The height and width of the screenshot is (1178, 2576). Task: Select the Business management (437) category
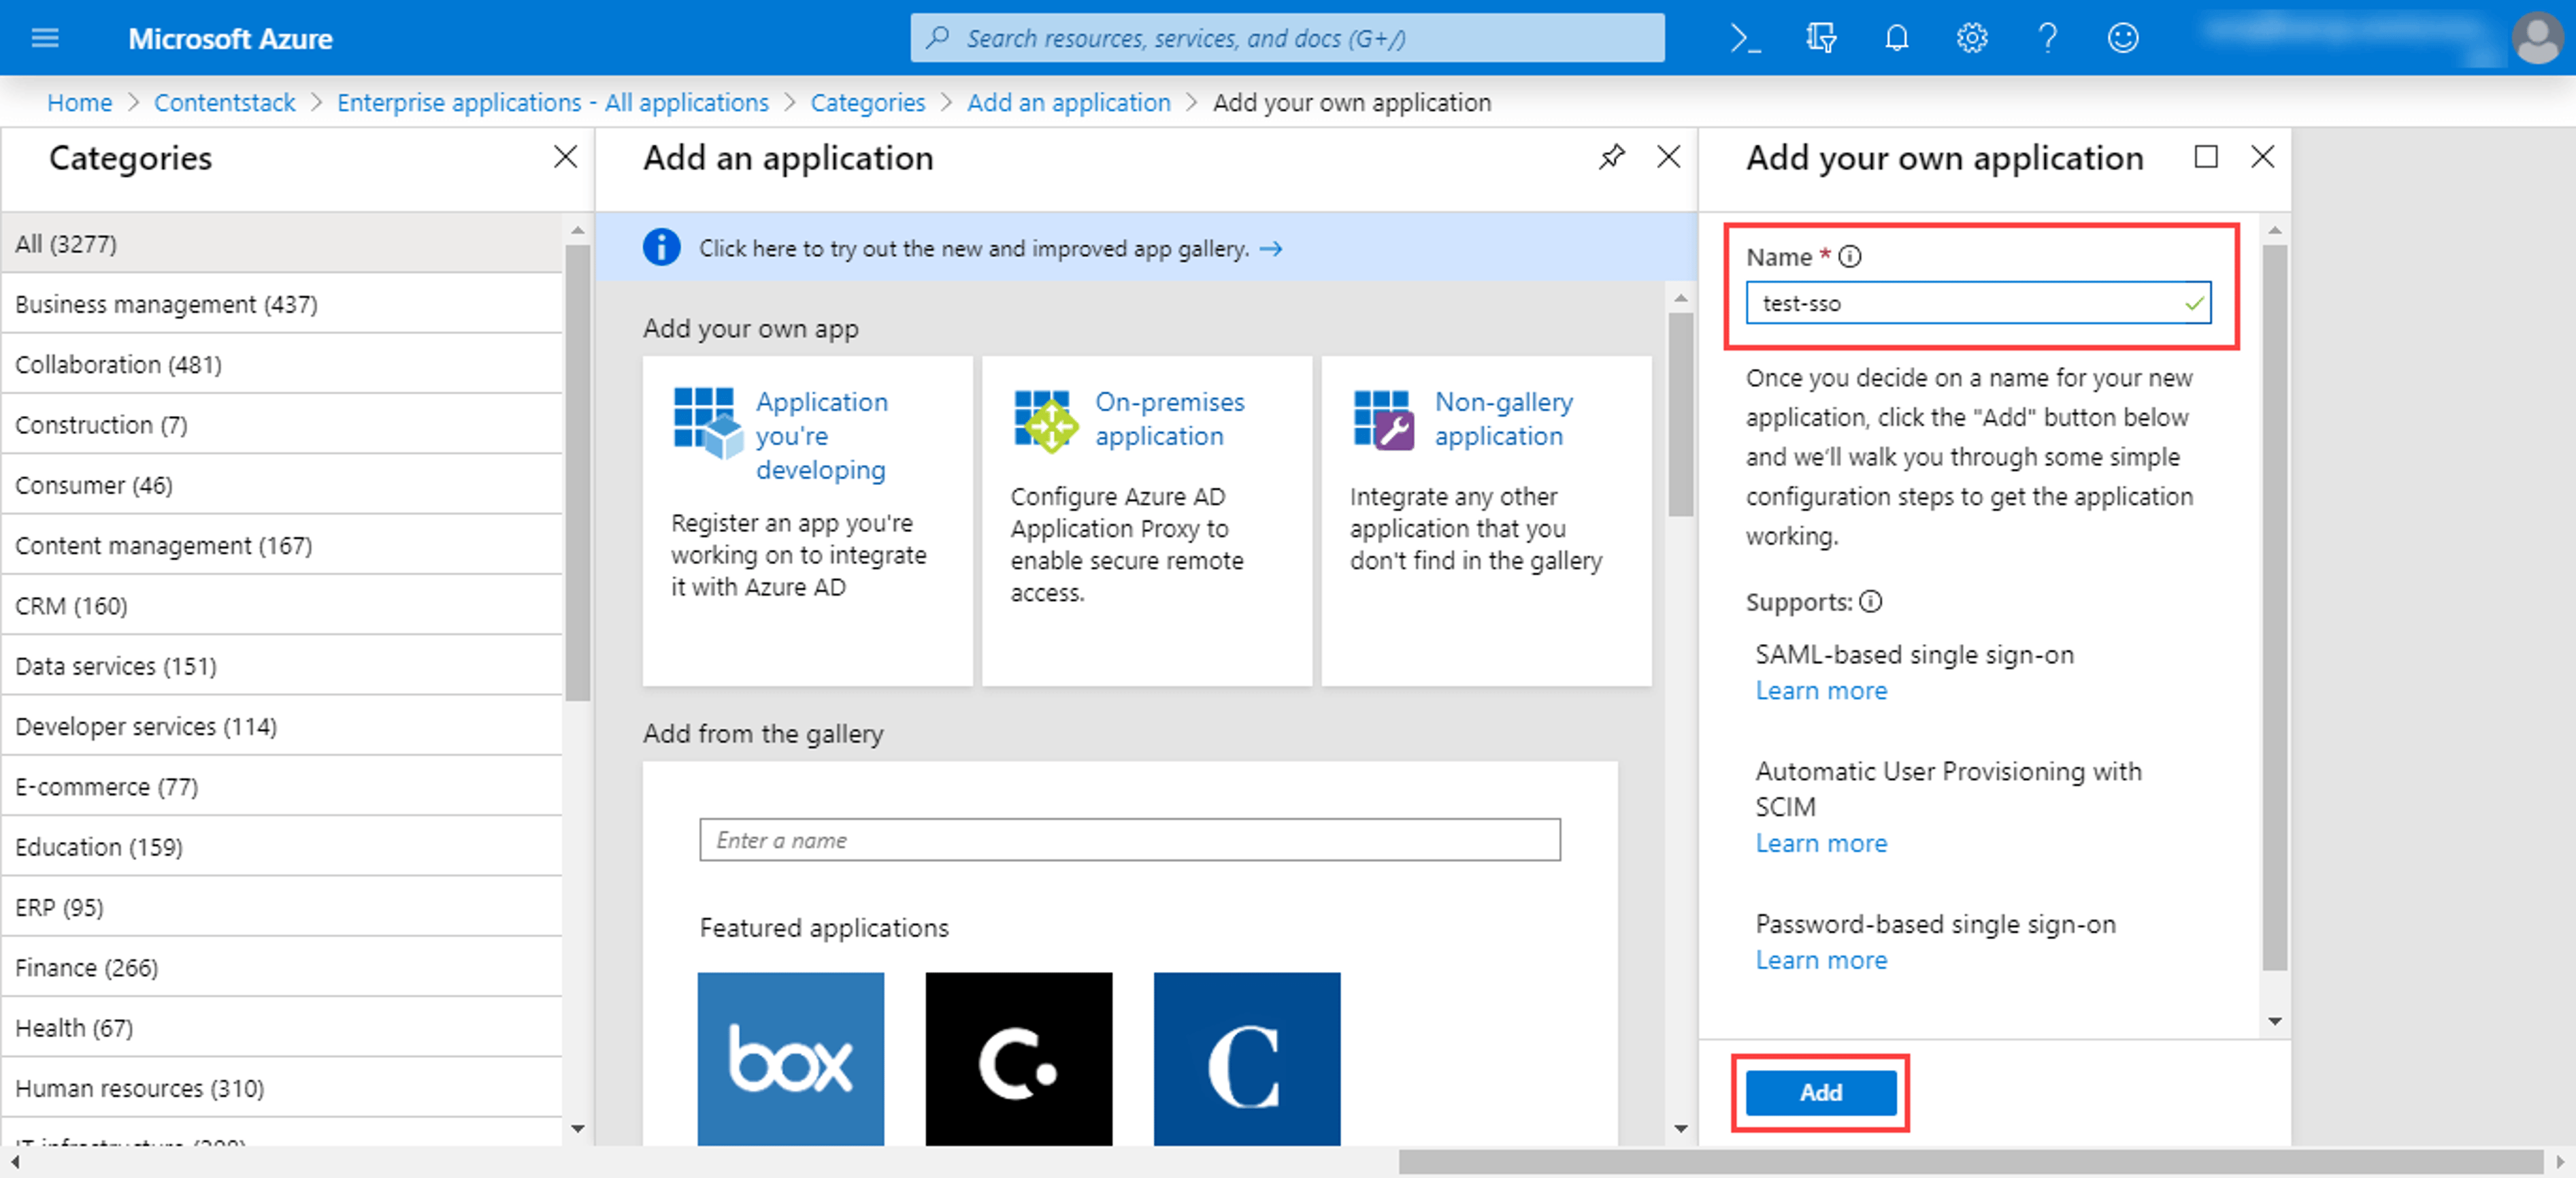pyautogui.click(x=282, y=304)
